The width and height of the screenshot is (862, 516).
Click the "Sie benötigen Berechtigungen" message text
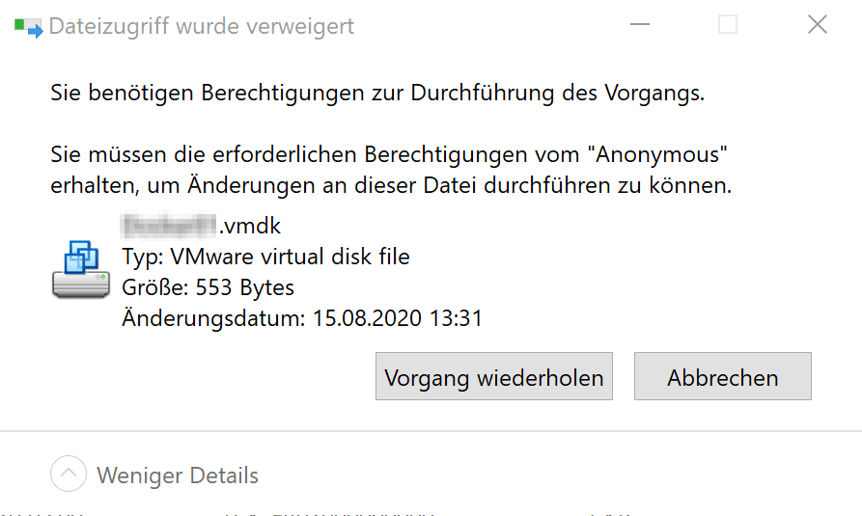[377, 94]
